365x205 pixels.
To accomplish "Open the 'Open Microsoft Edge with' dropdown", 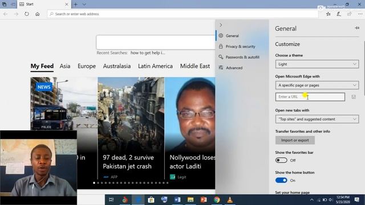I will [317, 85].
